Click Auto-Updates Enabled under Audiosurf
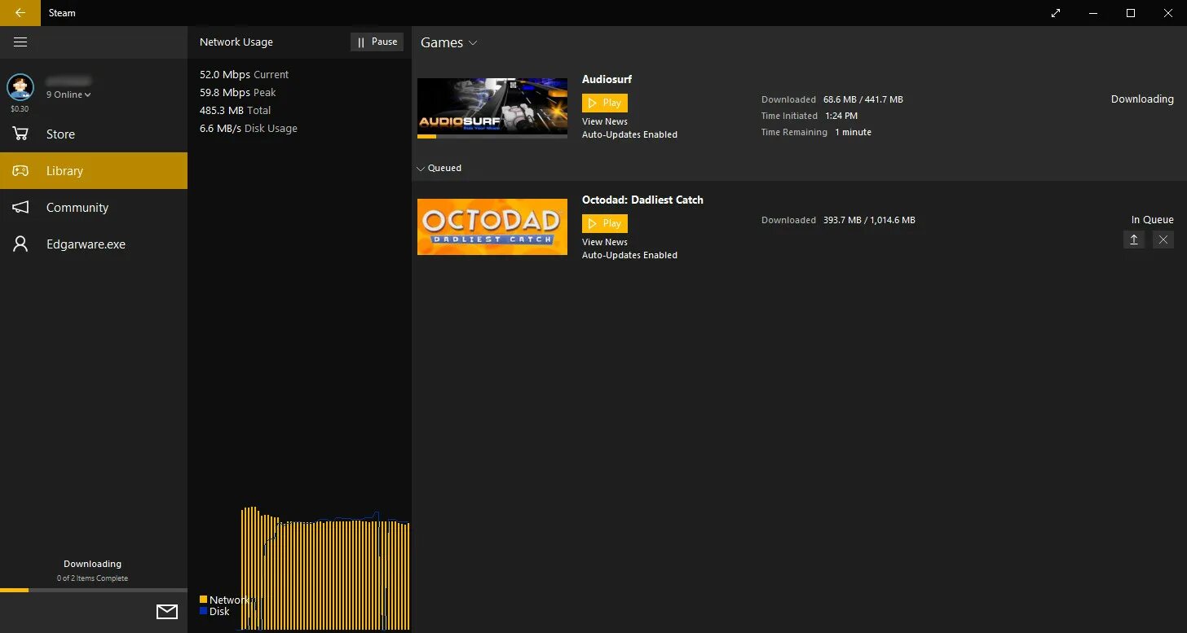1187x633 pixels. 629,135
